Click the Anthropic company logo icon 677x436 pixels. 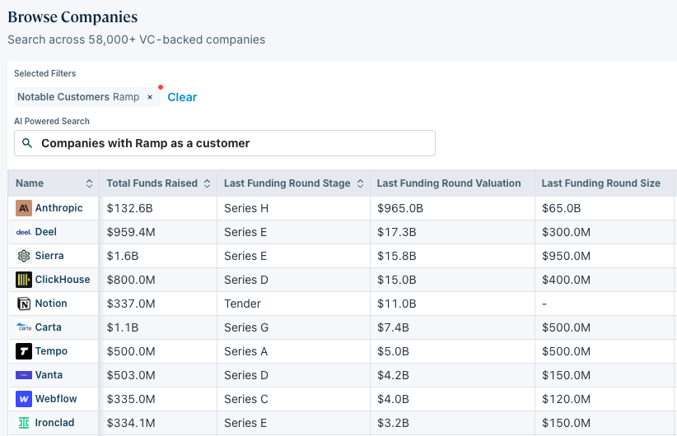click(x=24, y=208)
